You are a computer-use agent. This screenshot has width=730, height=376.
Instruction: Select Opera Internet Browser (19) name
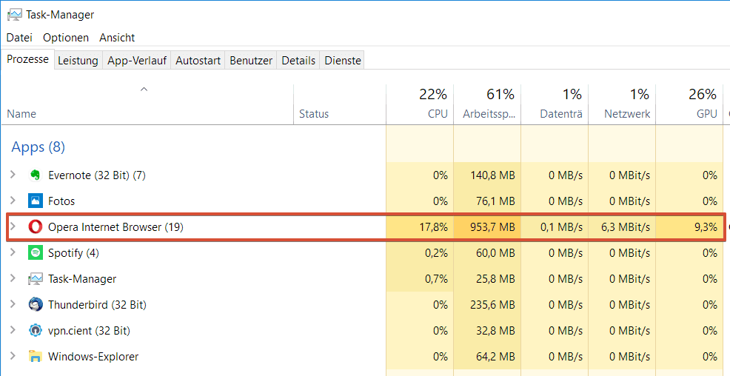pos(116,227)
